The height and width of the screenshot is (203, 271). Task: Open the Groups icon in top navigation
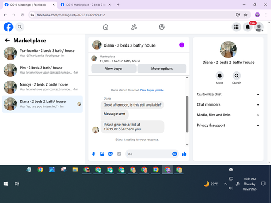[x=162, y=27]
